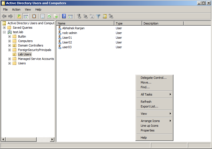The height and width of the screenshot is (149, 212).
Task: Click Help in the context menu
Action: [x=154, y=138]
